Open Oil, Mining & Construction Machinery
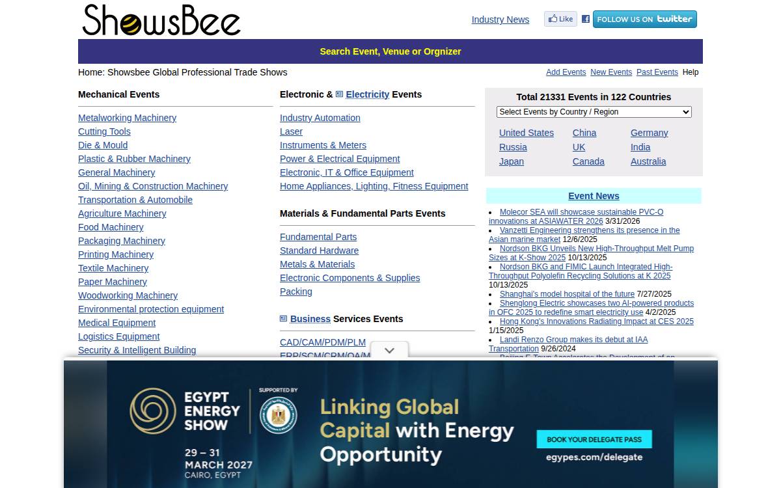 153,186
